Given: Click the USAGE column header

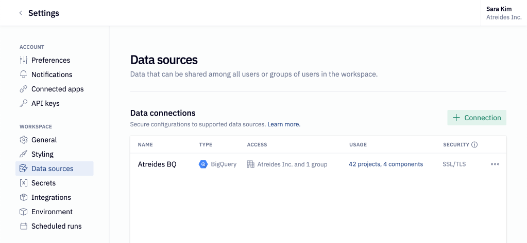Looking at the screenshot, I should pos(358,145).
